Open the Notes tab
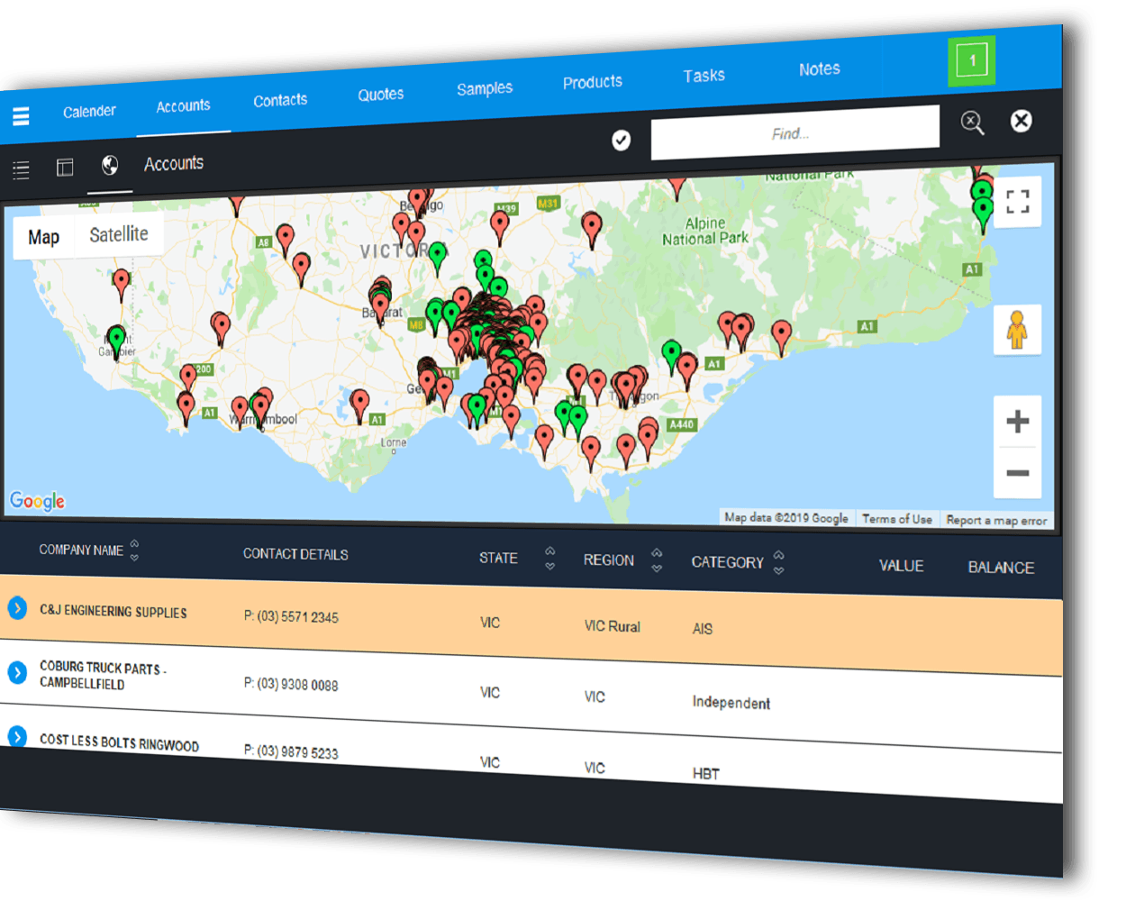This screenshot has height=901, width=1126. tap(820, 69)
